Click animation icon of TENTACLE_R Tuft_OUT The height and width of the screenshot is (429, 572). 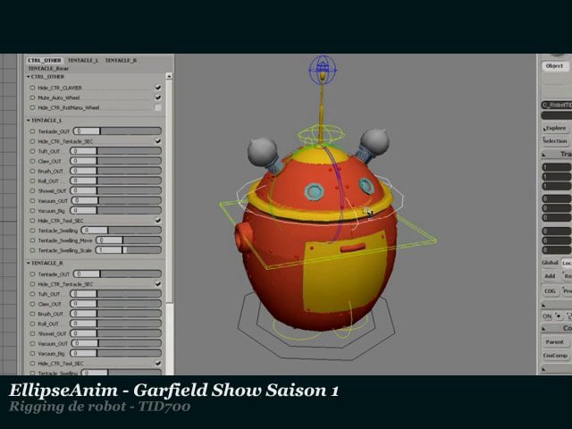[32, 294]
